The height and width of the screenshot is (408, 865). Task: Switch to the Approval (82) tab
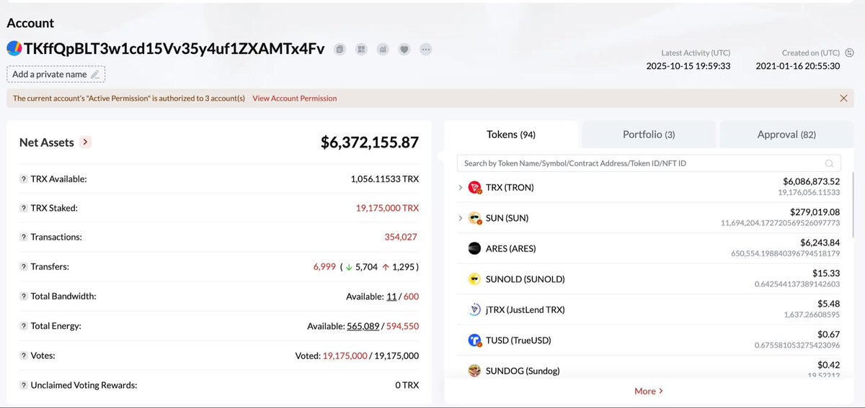point(786,135)
